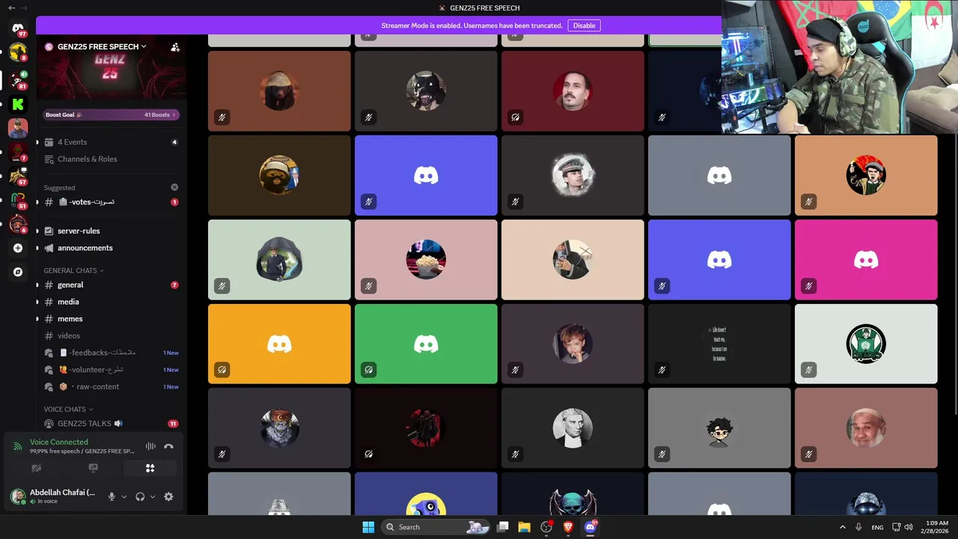Share your screen from voice panel
Screen dimensions: 958x539
tap(93, 468)
